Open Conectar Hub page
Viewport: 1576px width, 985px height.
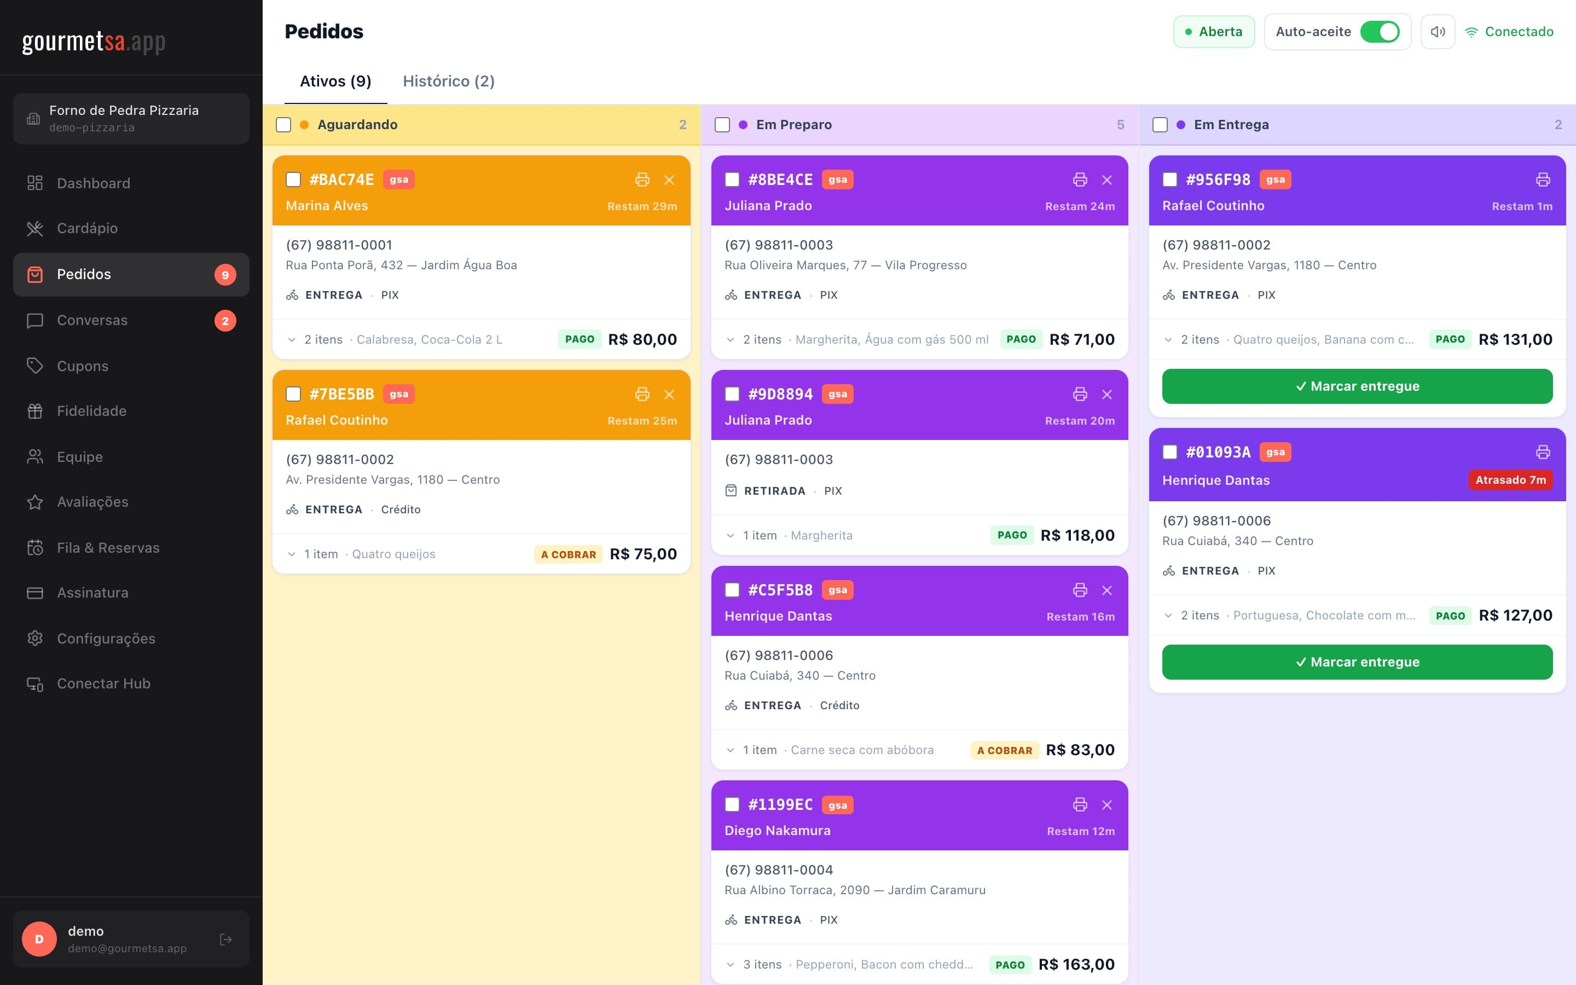pyautogui.click(x=131, y=683)
